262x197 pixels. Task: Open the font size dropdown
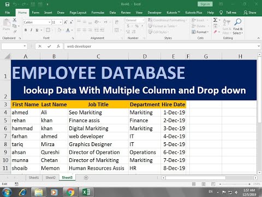point(61,22)
